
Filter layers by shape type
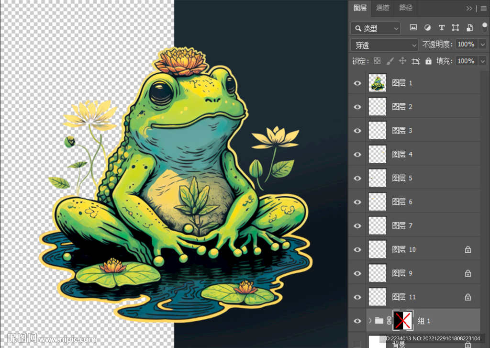click(x=456, y=28)
